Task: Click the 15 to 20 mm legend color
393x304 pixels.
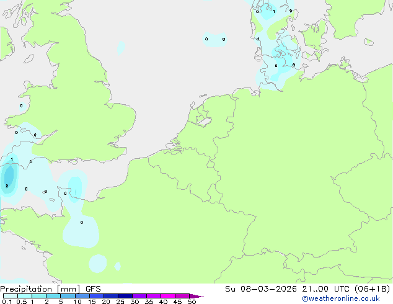Action: coord(97,296)
